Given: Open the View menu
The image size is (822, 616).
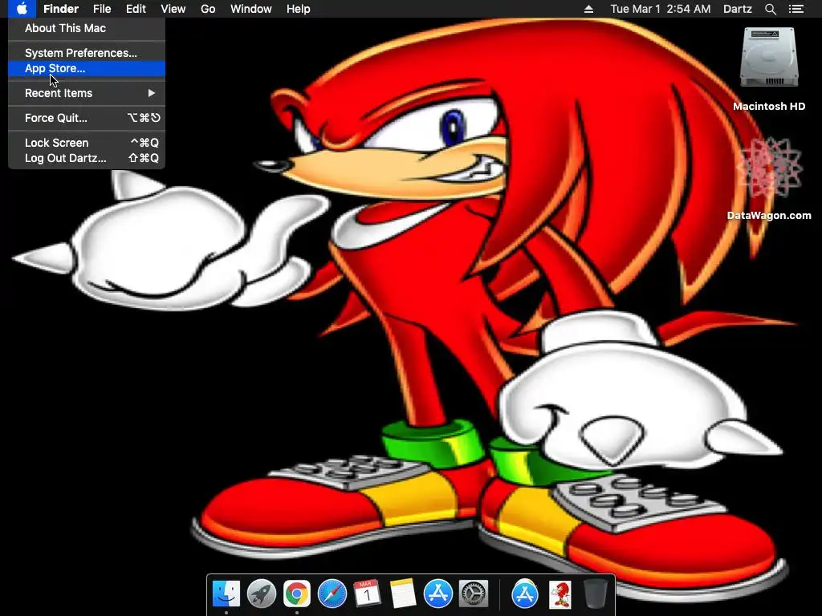Looking at the screenshot, I should pos(173,9).
